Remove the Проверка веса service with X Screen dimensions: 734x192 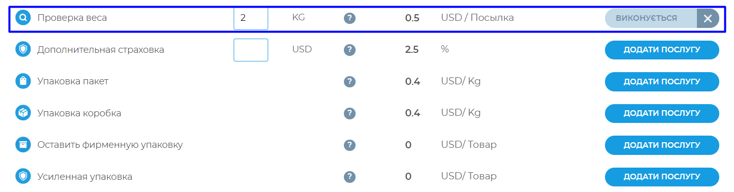tap(708, 18)
